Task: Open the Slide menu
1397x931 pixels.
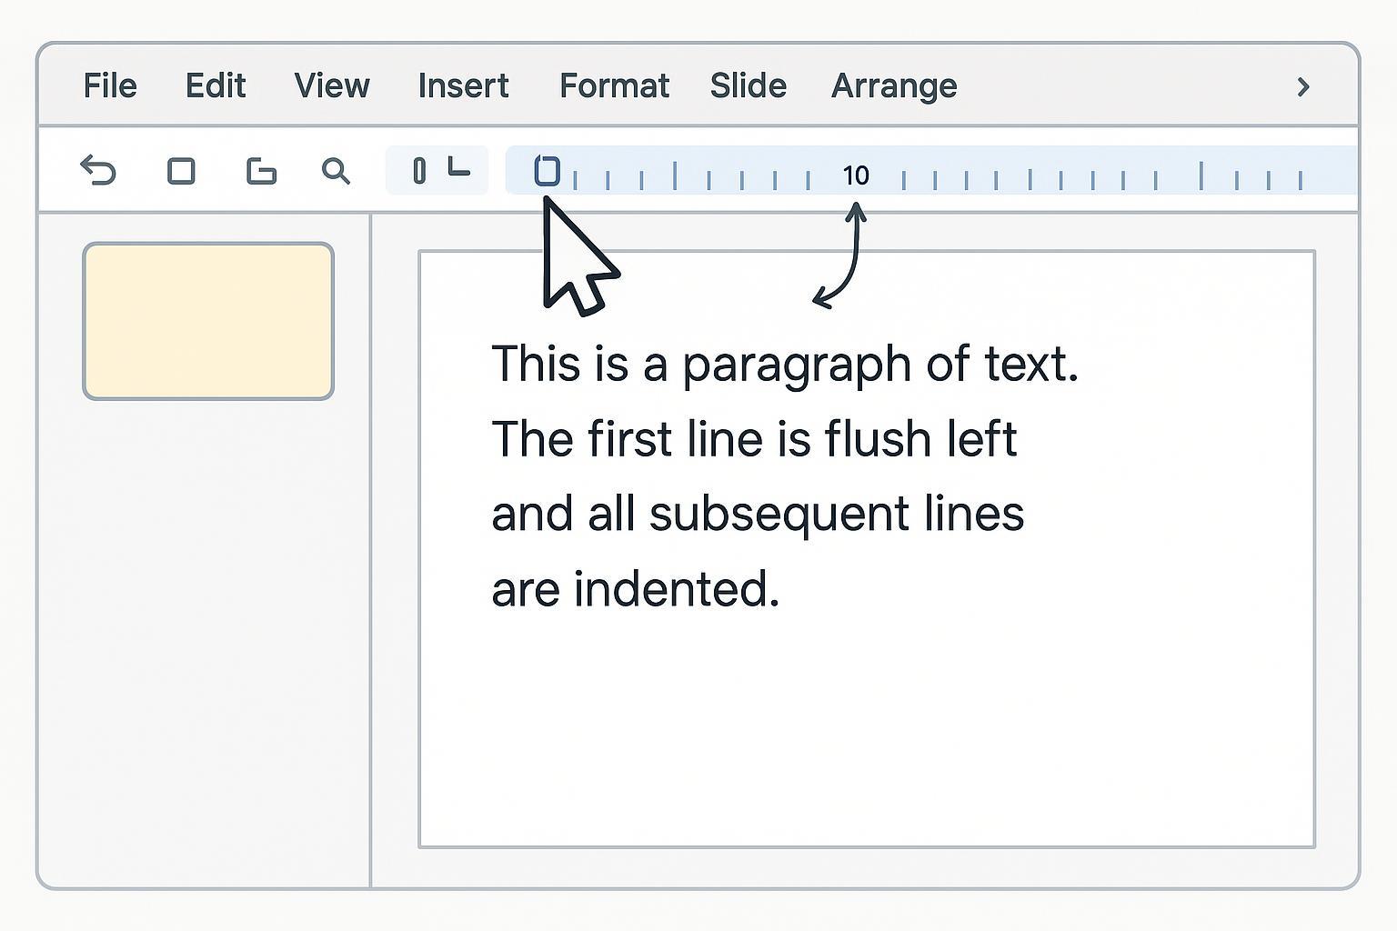Action: (748, 86)
